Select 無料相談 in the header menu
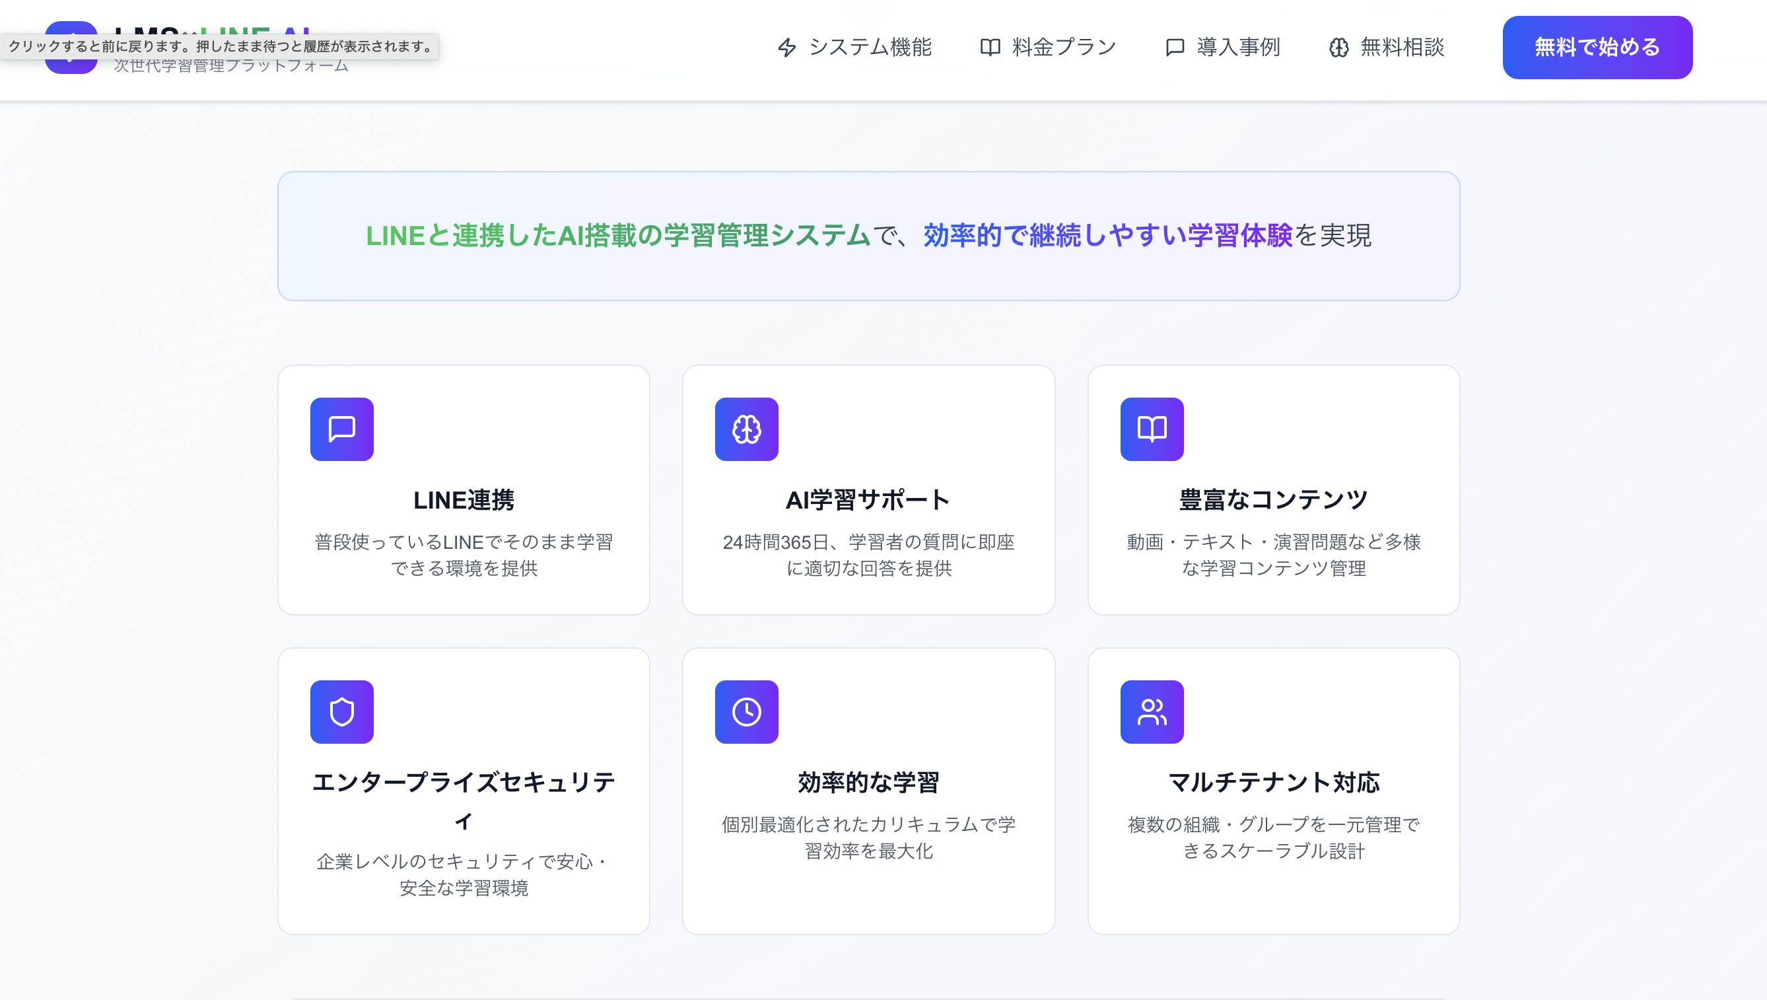Viewport: 1767px width, 1000px height. tap(1402, 48)
